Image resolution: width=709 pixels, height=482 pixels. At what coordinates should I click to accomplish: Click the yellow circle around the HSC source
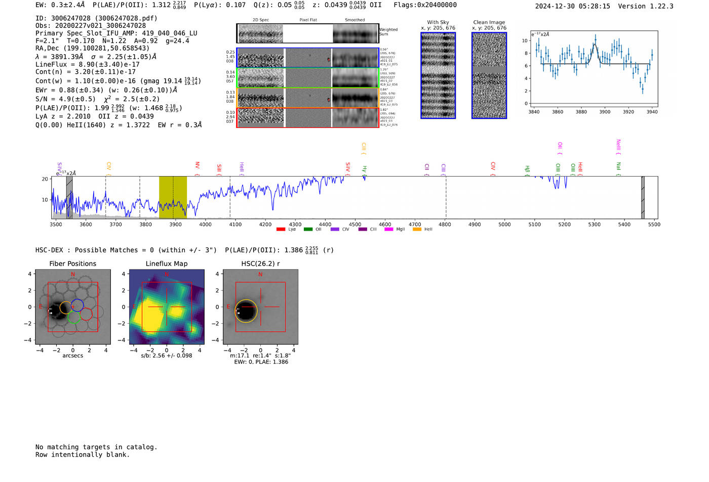(x=246, y=311)
